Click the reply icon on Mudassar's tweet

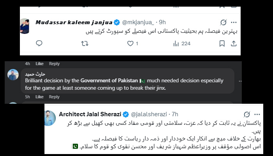39,44
